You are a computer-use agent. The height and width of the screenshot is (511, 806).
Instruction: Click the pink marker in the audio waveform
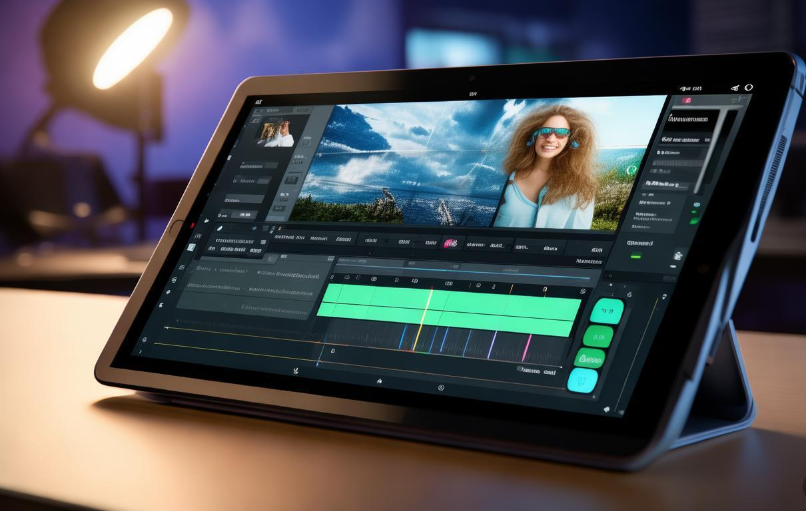click(527, 348)
